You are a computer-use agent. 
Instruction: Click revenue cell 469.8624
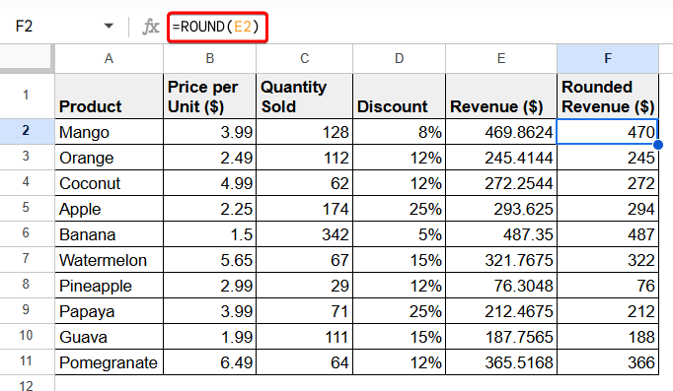tap(501, 131)
